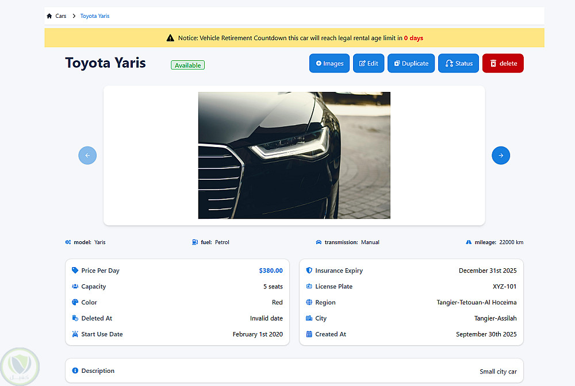This screenshot has height=386, width=575.
Task: Click the Region globe icon
Action: (x=309, y=302)
